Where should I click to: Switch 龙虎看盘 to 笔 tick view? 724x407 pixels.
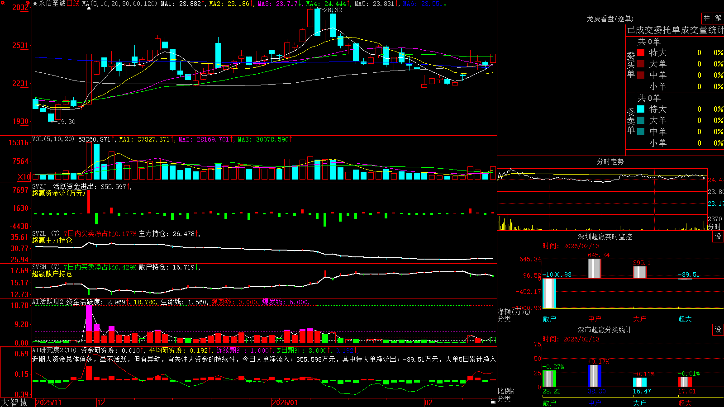coord(719,18)
